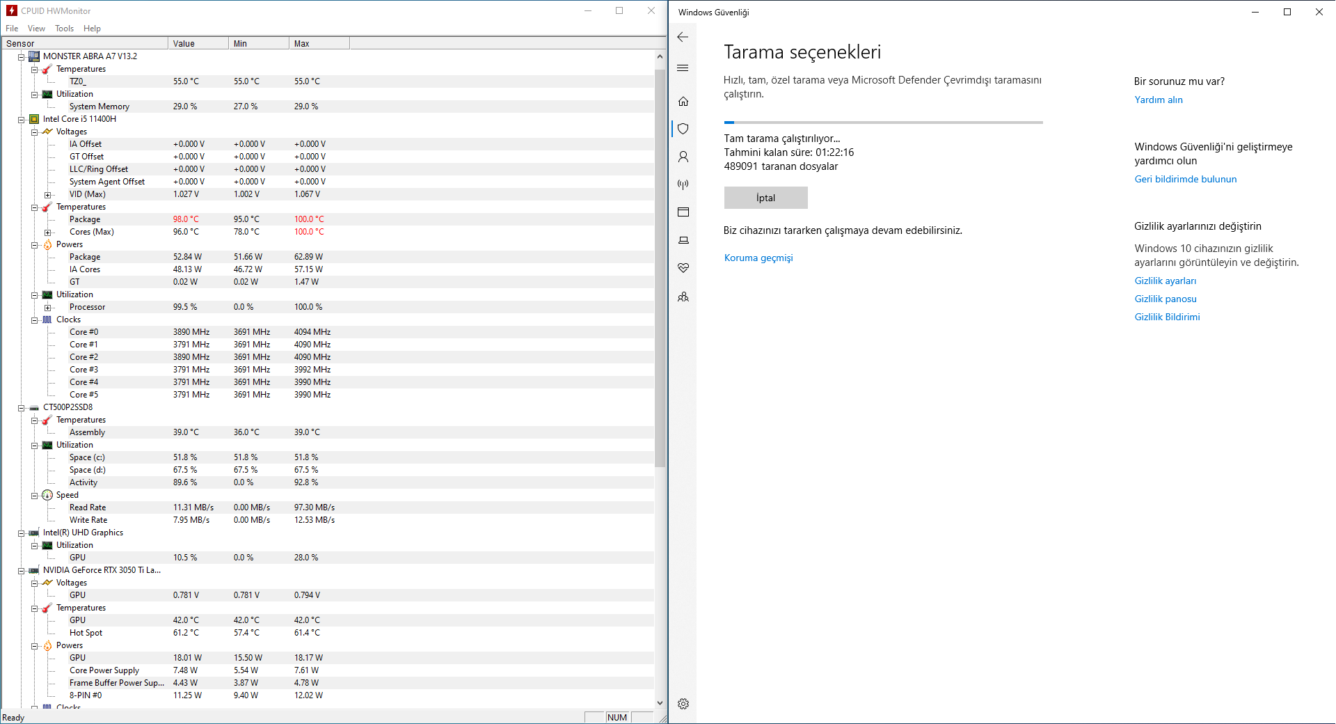1336x724 pixels.
Task: Open the Gizlilik ayarları link
Action: pyautogui.click(x=1165, y=281)
